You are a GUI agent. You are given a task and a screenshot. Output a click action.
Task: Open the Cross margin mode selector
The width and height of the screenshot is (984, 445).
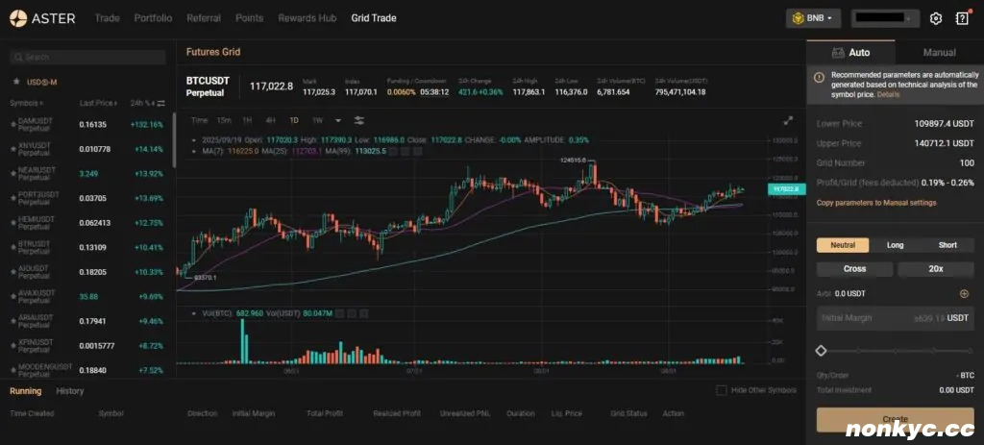(x=854, y=268)
